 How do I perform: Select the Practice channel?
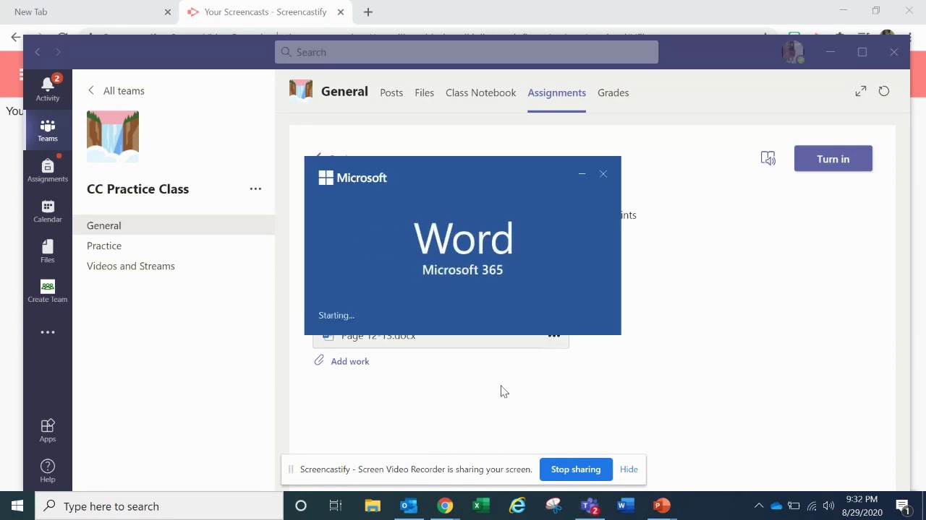[x=174, y=246]
